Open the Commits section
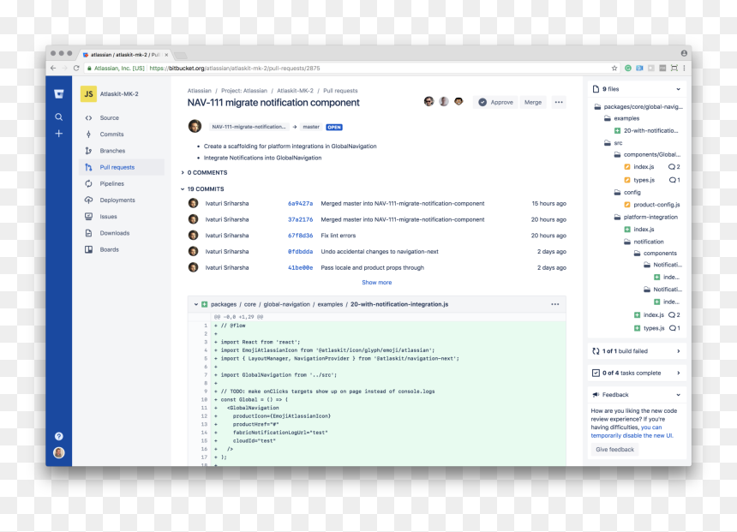737x532 pixels. [123, 134]
